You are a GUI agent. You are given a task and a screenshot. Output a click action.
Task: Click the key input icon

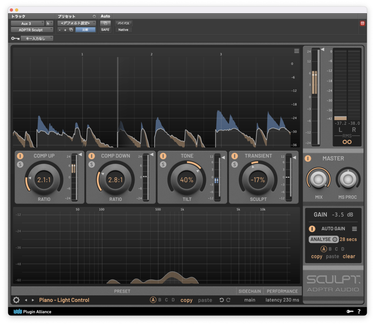[x=15, y=38]
